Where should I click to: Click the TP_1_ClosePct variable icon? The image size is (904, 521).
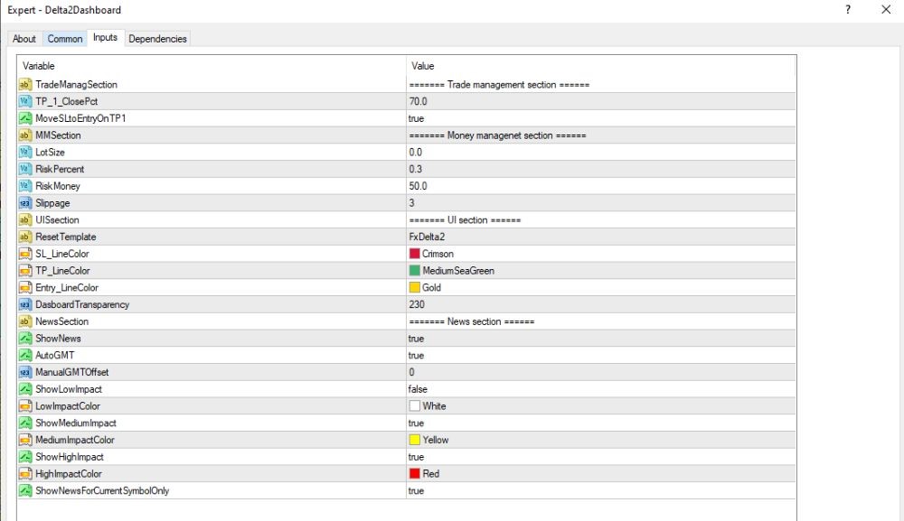tap(24, 101)
